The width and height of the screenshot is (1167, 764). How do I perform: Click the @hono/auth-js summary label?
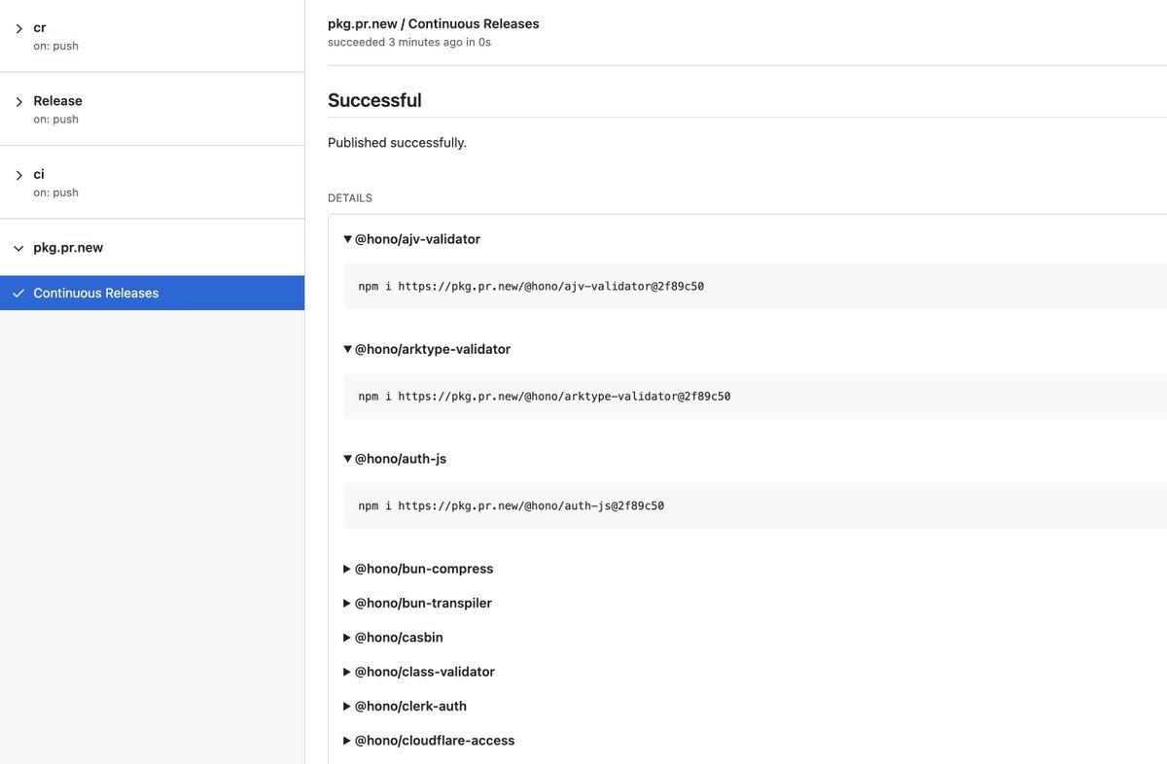click(401, 459)
